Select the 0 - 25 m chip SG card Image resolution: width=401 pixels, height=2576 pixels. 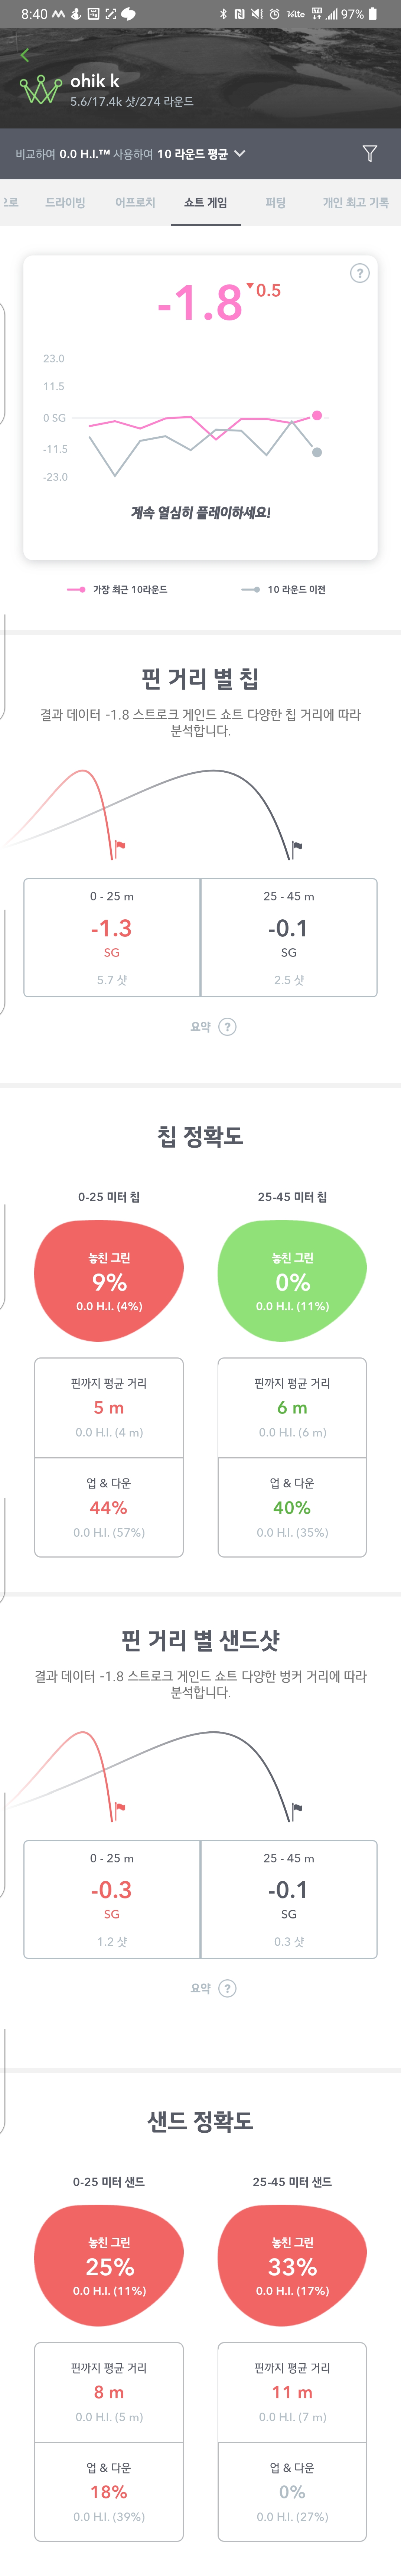point(112,937)
